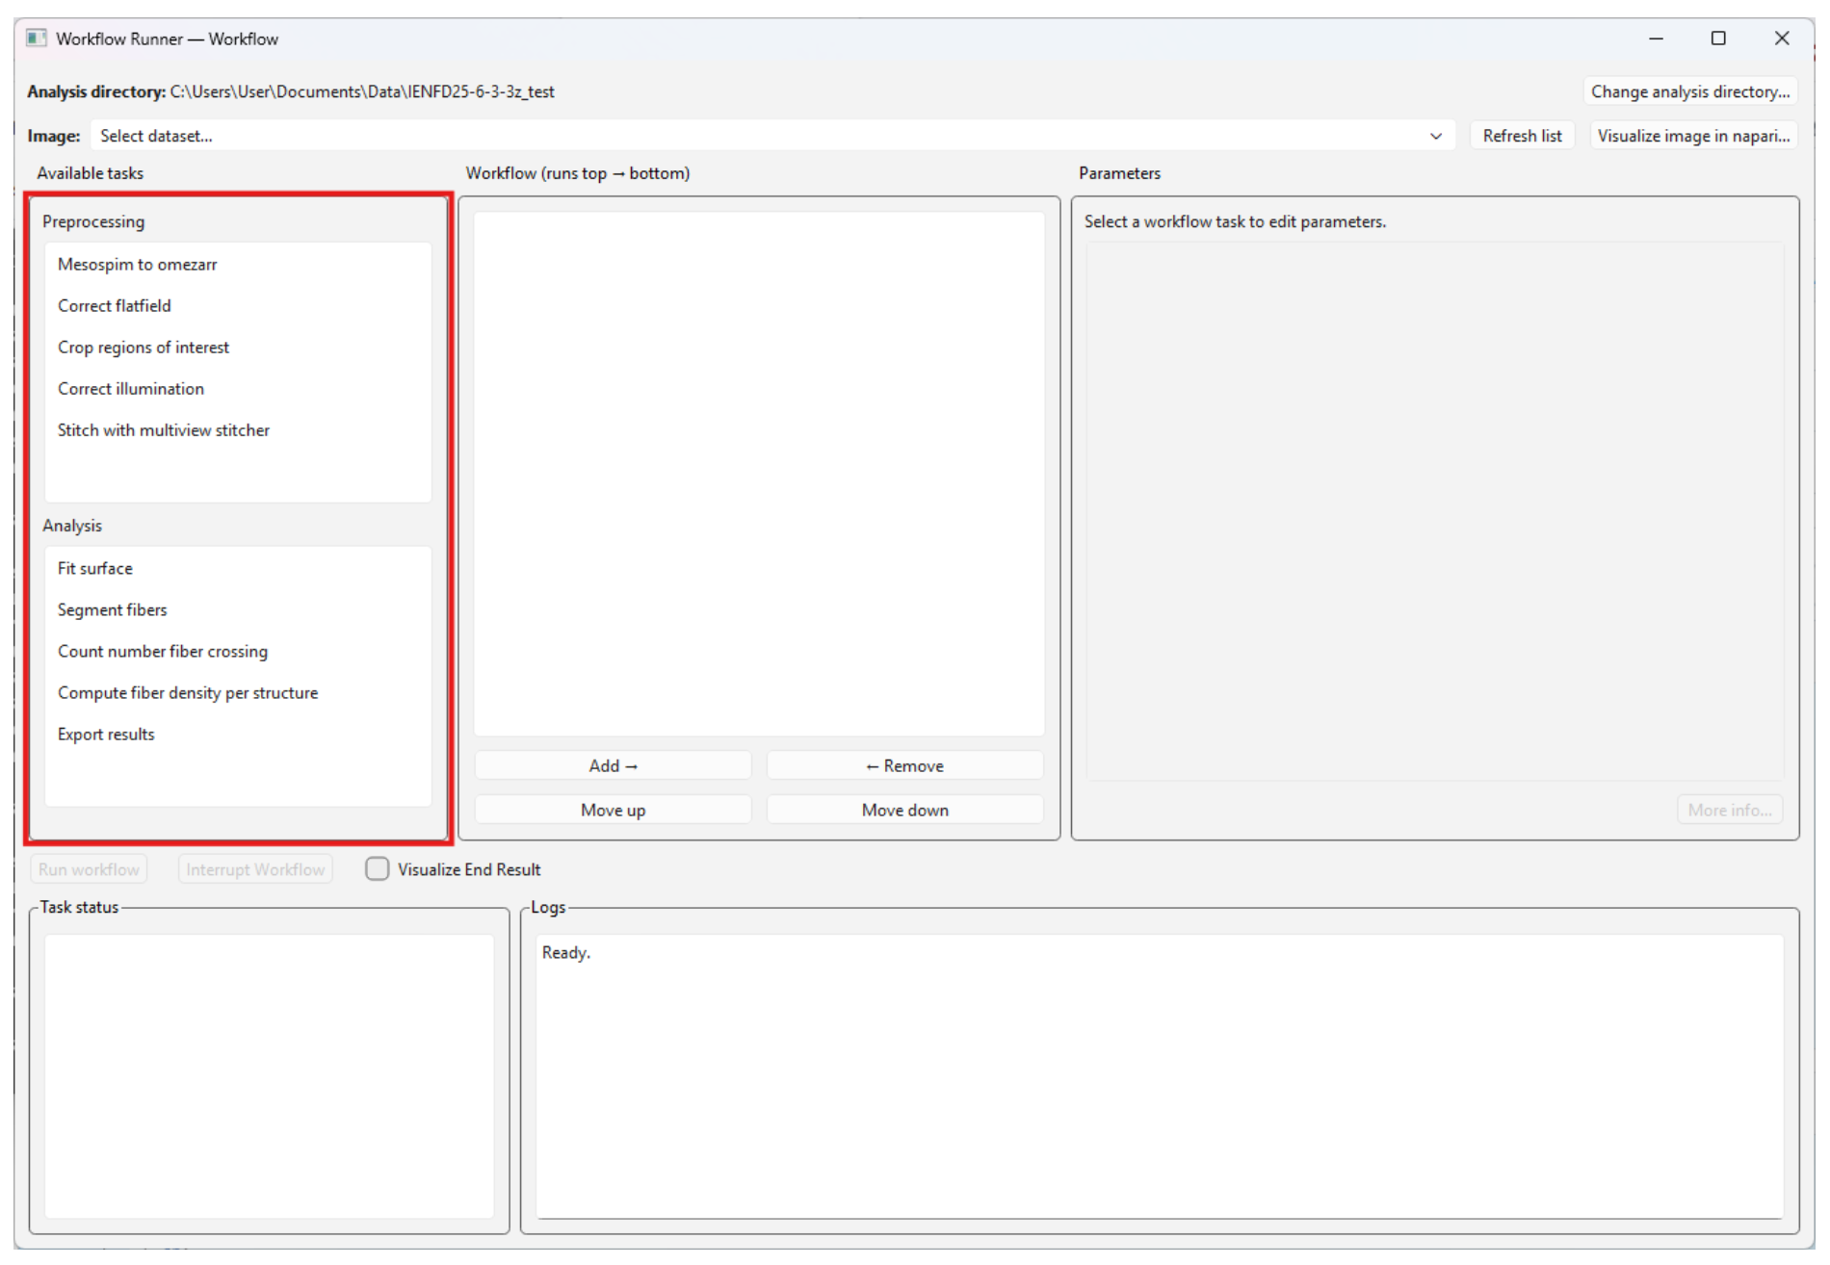Select the Mesospim to omezarr task
The width and height of the screenshot is (1830, 1265).
(137, 264)
